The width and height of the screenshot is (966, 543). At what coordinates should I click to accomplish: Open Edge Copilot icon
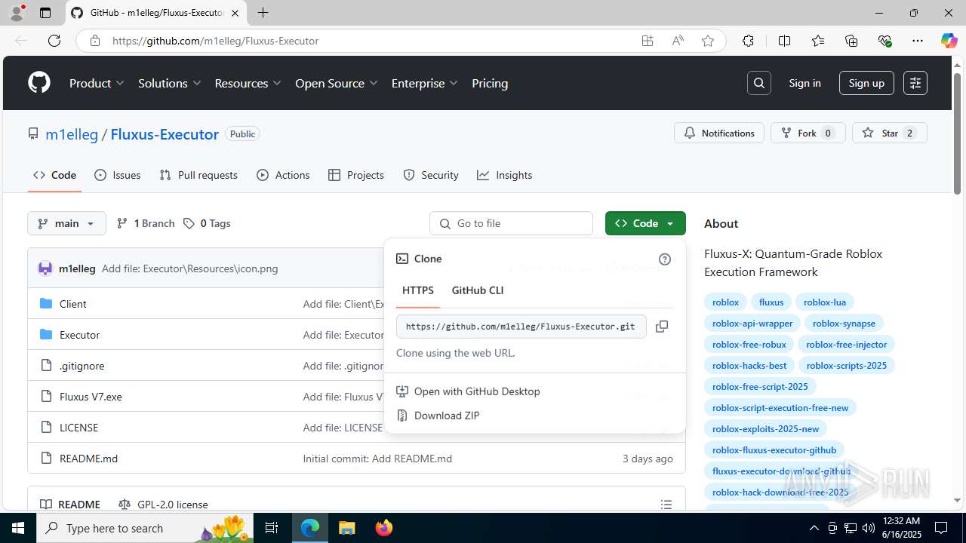(949, 41)
